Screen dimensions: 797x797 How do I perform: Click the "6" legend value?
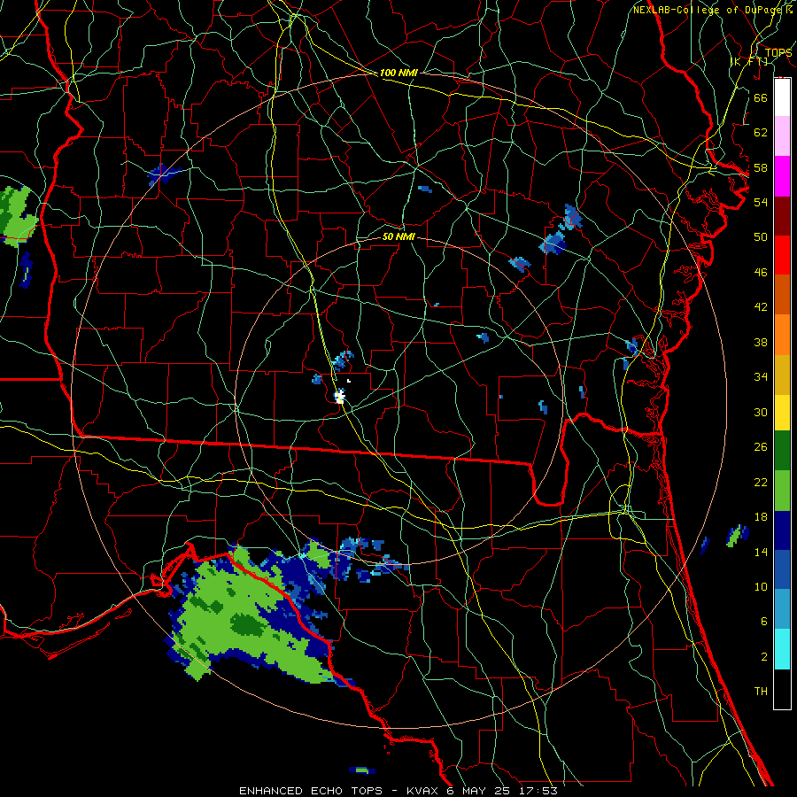click(763, 622)
